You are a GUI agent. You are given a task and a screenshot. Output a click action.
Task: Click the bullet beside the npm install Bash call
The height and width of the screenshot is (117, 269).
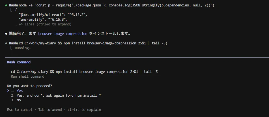point(6,43)
